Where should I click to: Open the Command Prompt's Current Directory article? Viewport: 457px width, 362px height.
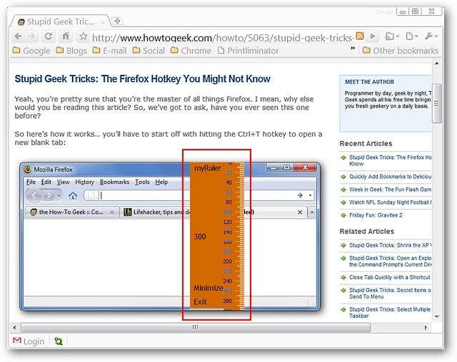391,261
